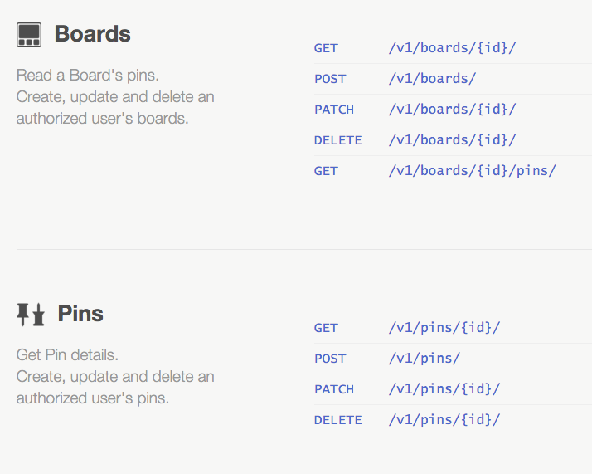
Task: Open DELETE /v1/boards/{id}/ endpoint
Action: tap(453, 140)
